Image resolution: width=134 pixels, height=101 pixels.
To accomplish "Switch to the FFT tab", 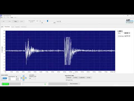I will 2,27.
